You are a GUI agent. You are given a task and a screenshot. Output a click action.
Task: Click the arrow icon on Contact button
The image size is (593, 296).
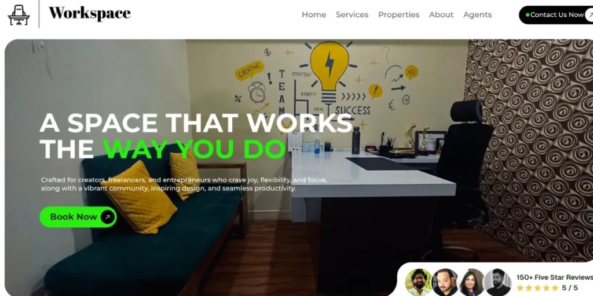(x=589, y=15)
